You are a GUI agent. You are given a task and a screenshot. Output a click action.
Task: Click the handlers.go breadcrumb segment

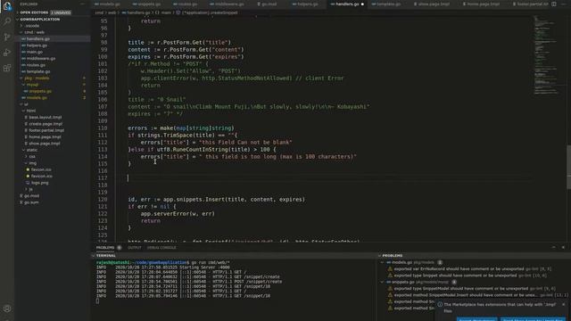click(x=137, y=12)
